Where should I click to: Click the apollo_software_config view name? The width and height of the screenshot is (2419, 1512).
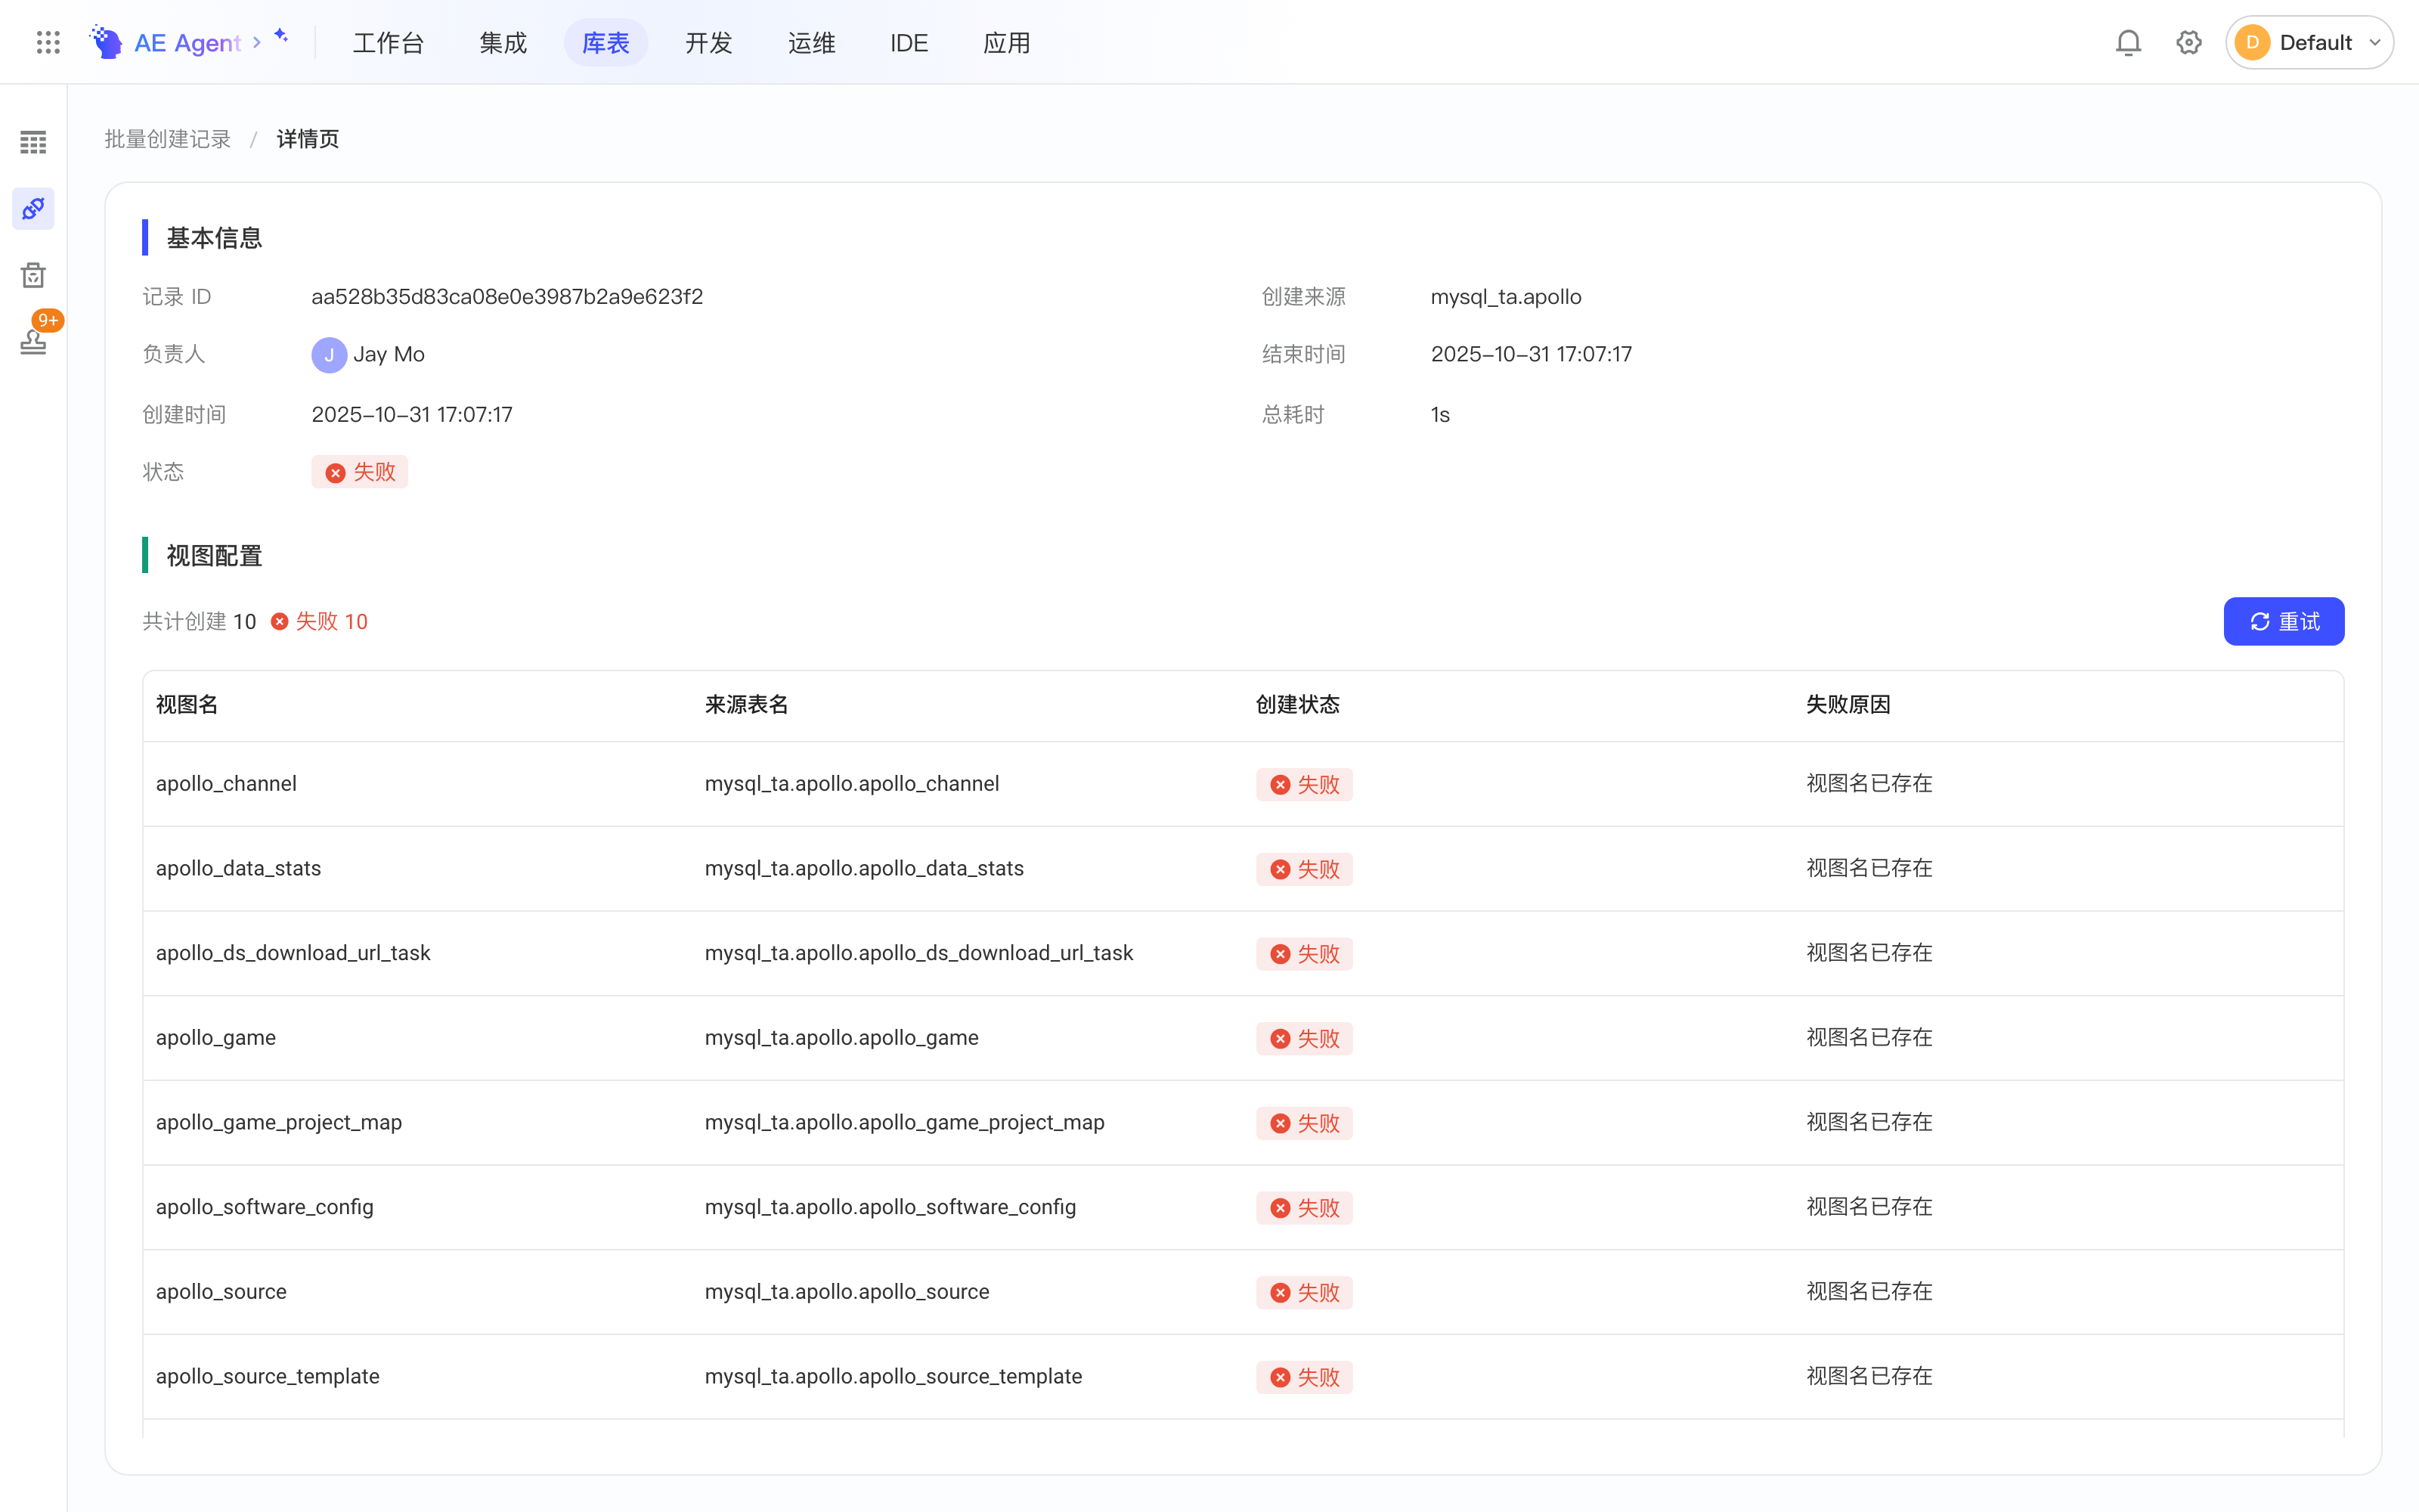point(265,1207)
